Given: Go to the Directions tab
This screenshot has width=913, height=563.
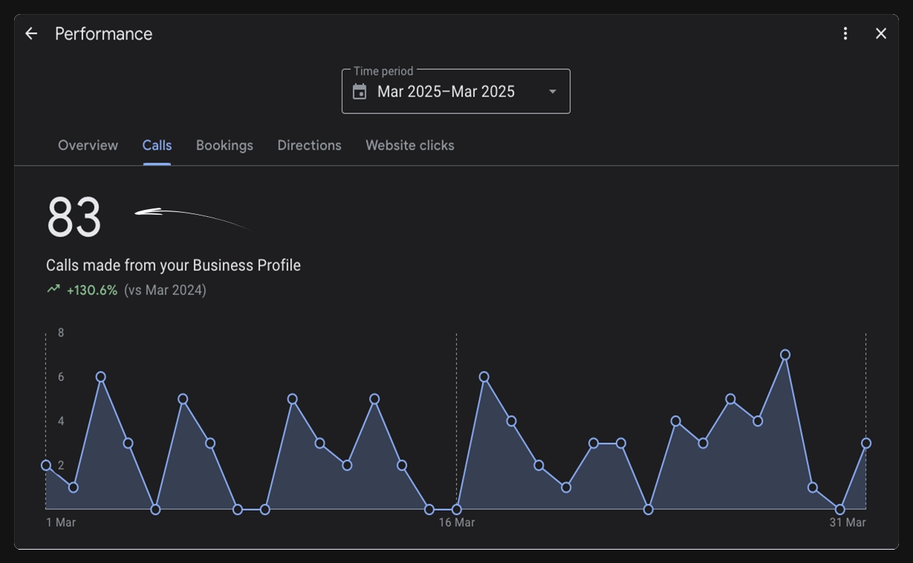Looking at the screenshot, I should click(x=309, y=145).
